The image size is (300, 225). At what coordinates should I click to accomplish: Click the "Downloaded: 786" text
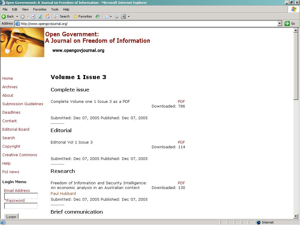168,106
